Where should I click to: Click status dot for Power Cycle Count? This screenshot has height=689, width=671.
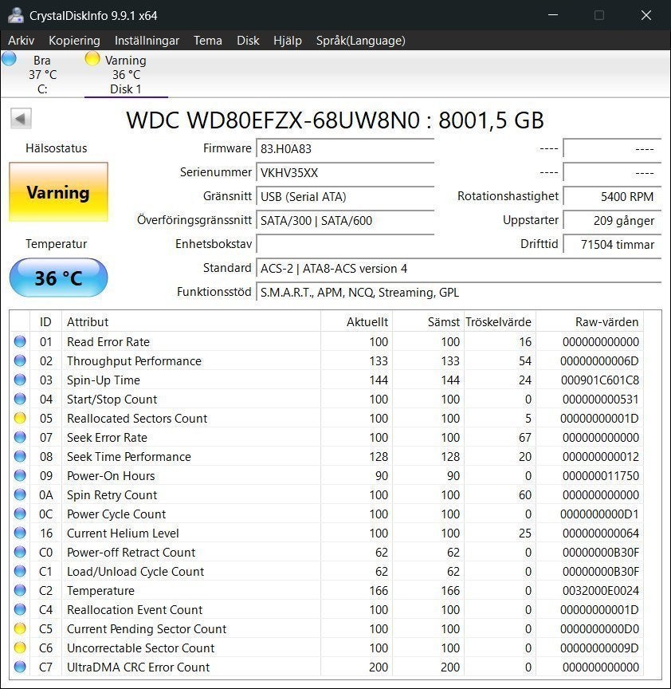[x=20, y=514]
